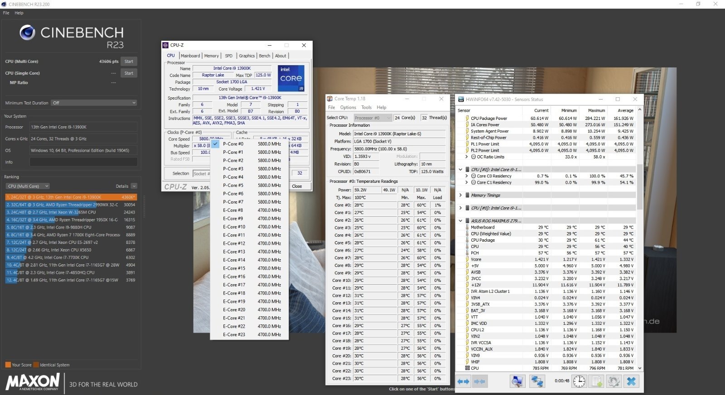This screenshot has width=725, height=395.
Task: Switch to CPU-Z Memory tab
Action: coord(211,56)
